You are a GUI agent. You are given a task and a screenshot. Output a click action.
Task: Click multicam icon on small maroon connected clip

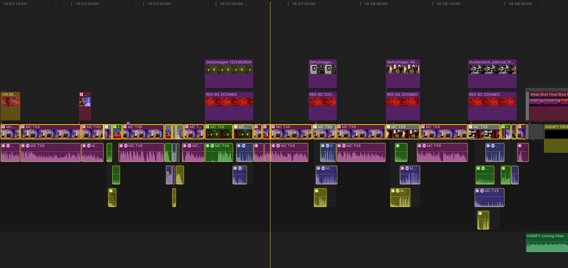pos(81,94)
